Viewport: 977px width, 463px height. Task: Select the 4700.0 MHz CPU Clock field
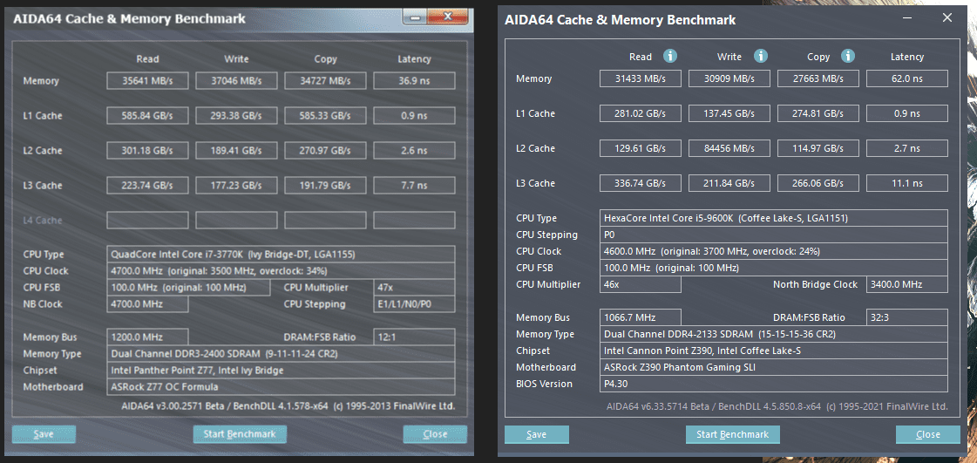point(281,271)
